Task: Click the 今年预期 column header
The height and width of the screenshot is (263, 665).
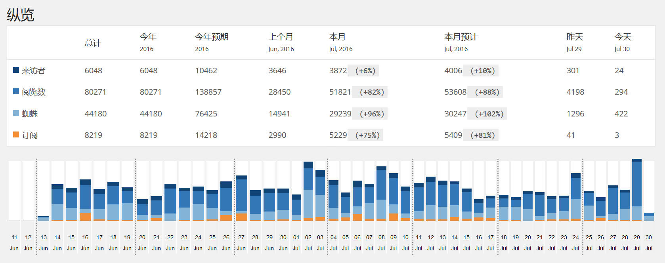Action: pyautogui.click(x=212, y=37)
